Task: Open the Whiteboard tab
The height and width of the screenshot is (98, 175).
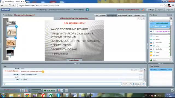Action: coord(122,16)
